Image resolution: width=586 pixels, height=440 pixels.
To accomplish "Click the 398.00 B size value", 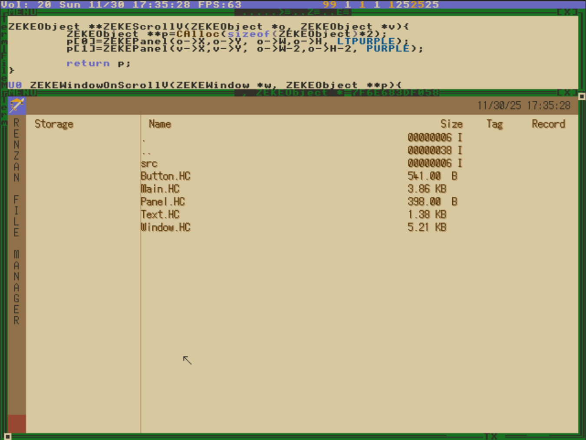I will click(432, 202).
